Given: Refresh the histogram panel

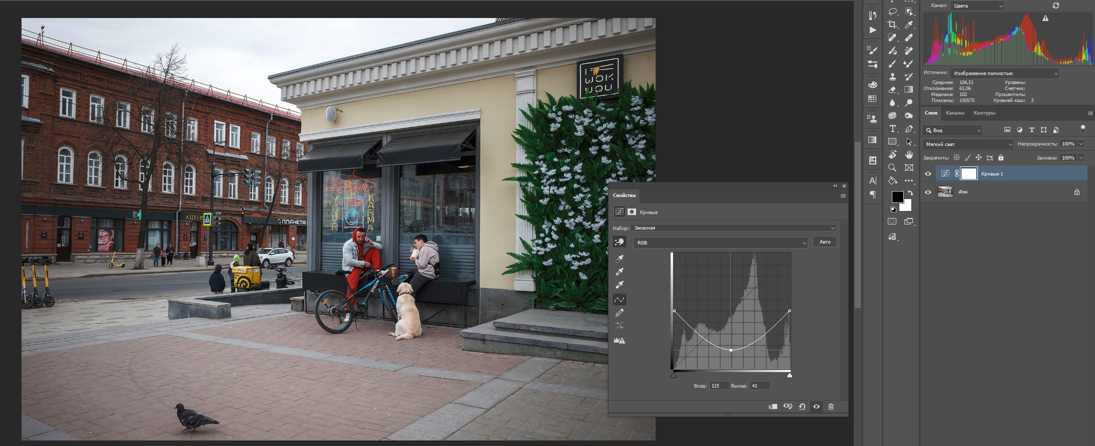Looking at the screenshot, I should point(1055,5).
